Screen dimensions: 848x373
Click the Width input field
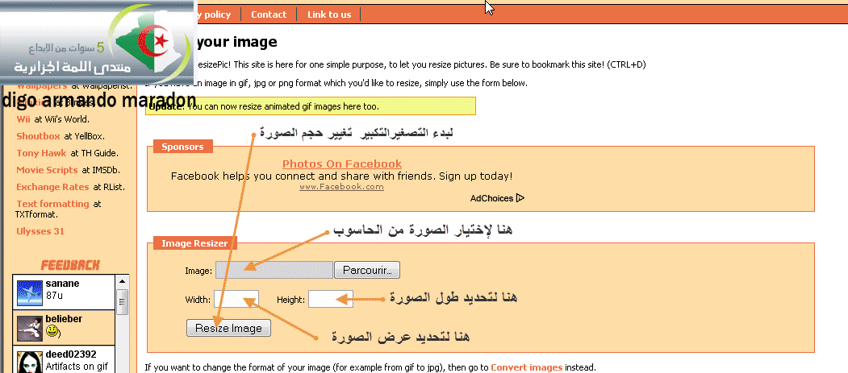coord(236,300)
